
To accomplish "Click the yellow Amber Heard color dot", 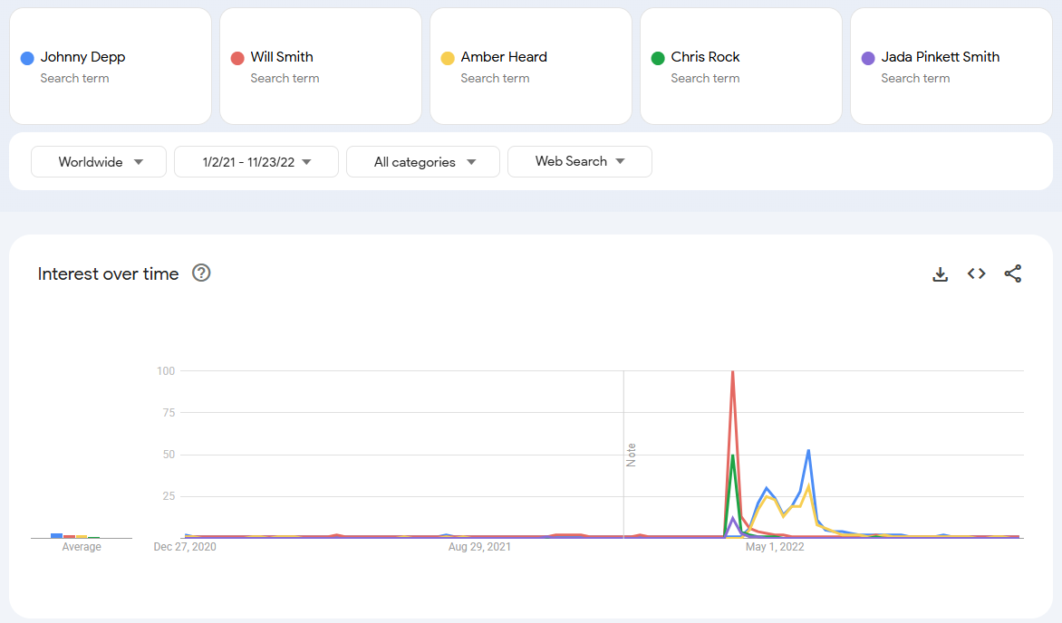I will point(446,57).
